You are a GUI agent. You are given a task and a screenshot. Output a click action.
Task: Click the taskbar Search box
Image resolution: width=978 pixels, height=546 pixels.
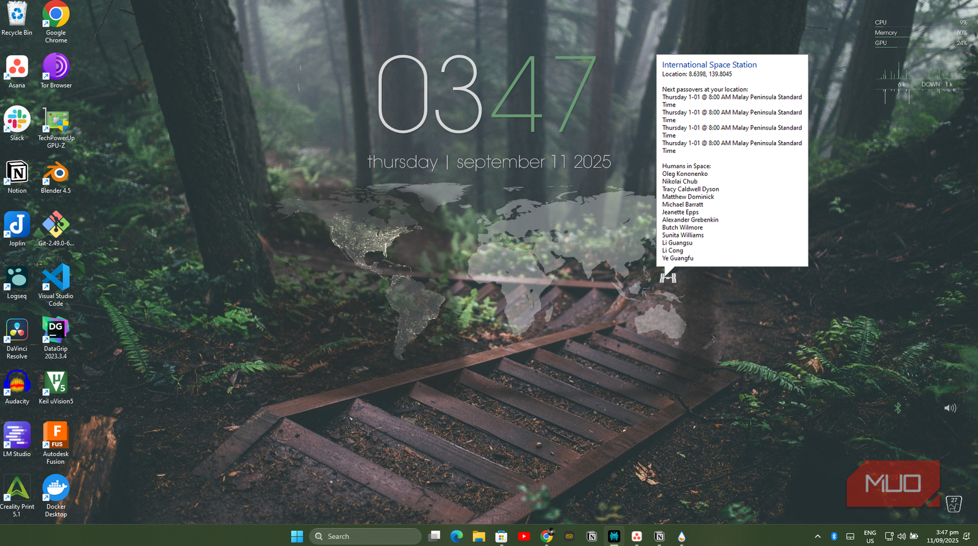pyautogui.click(x=365, y=537)
